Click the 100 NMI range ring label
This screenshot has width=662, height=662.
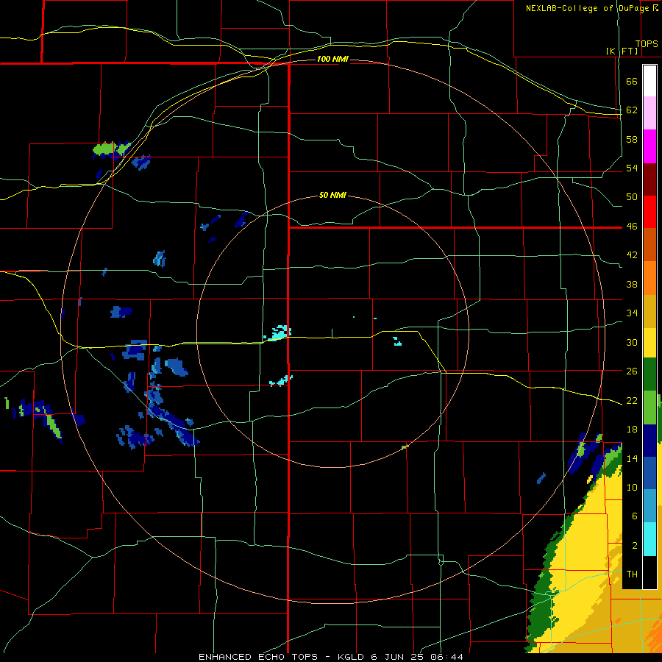(332, 59)
